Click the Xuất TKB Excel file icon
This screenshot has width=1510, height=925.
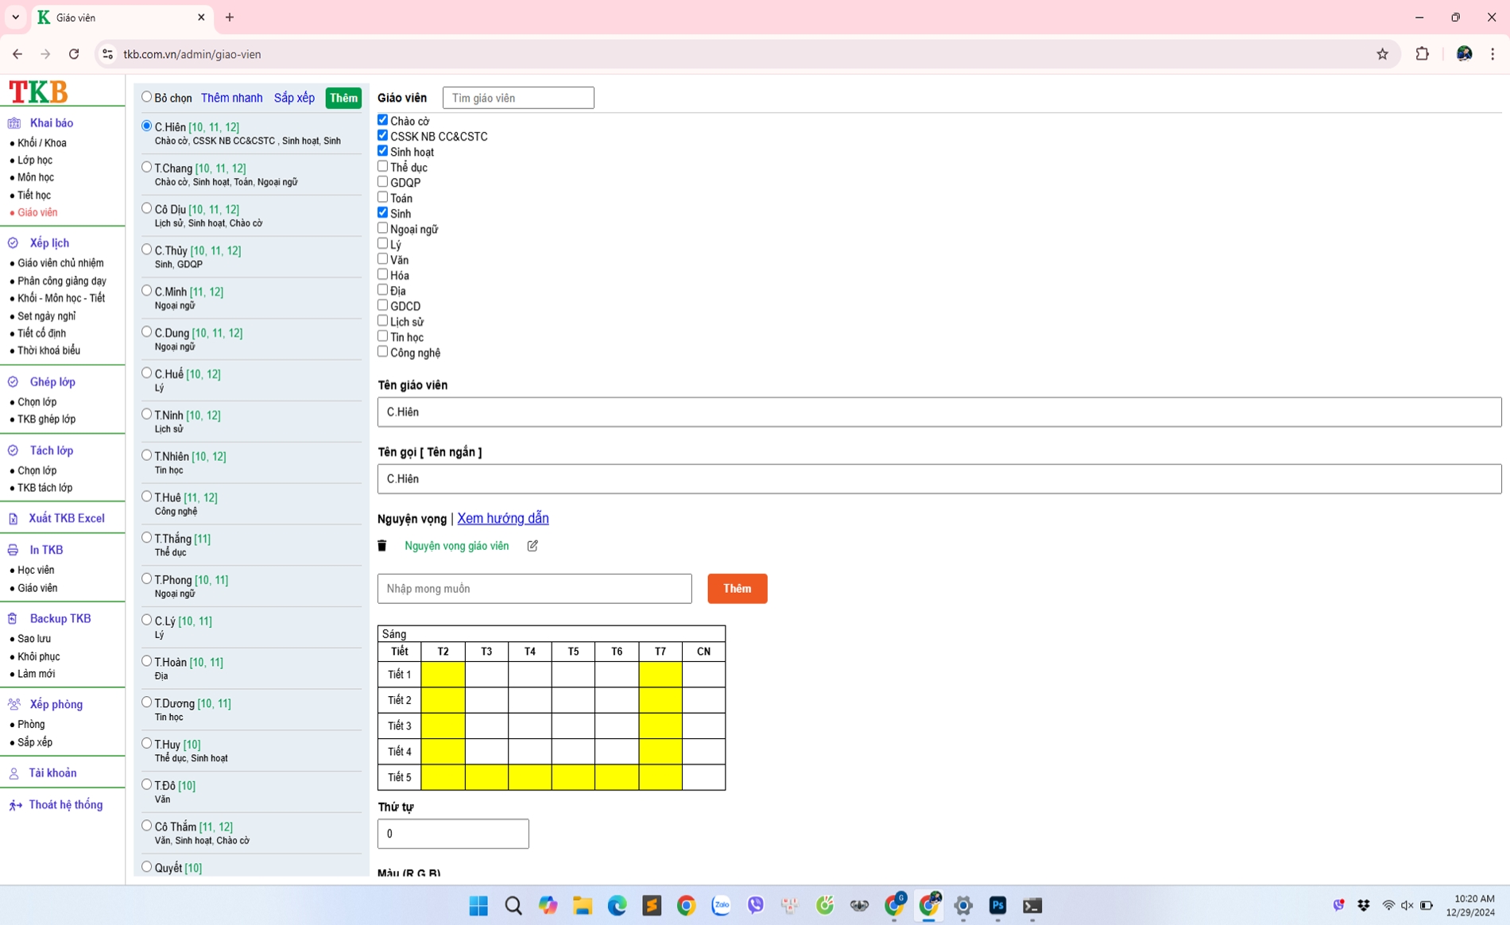click(x=14, y=519)
